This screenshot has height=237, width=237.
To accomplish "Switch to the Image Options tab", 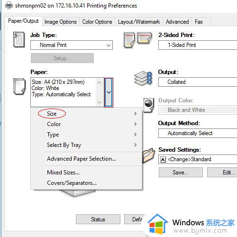I will click(61, 22).
